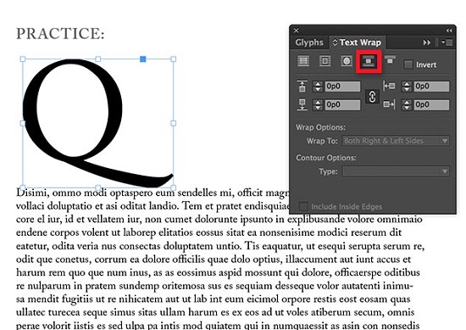Select Wrap around object shape icon

[x=347, y=61]
